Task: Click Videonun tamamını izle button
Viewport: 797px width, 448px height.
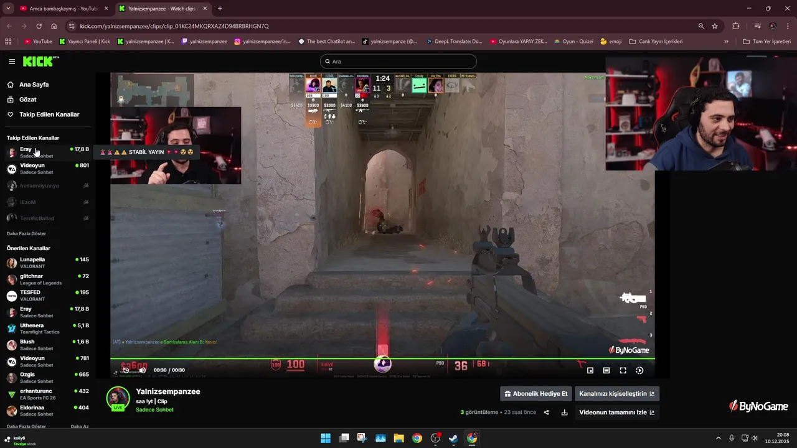Action: 617,413
